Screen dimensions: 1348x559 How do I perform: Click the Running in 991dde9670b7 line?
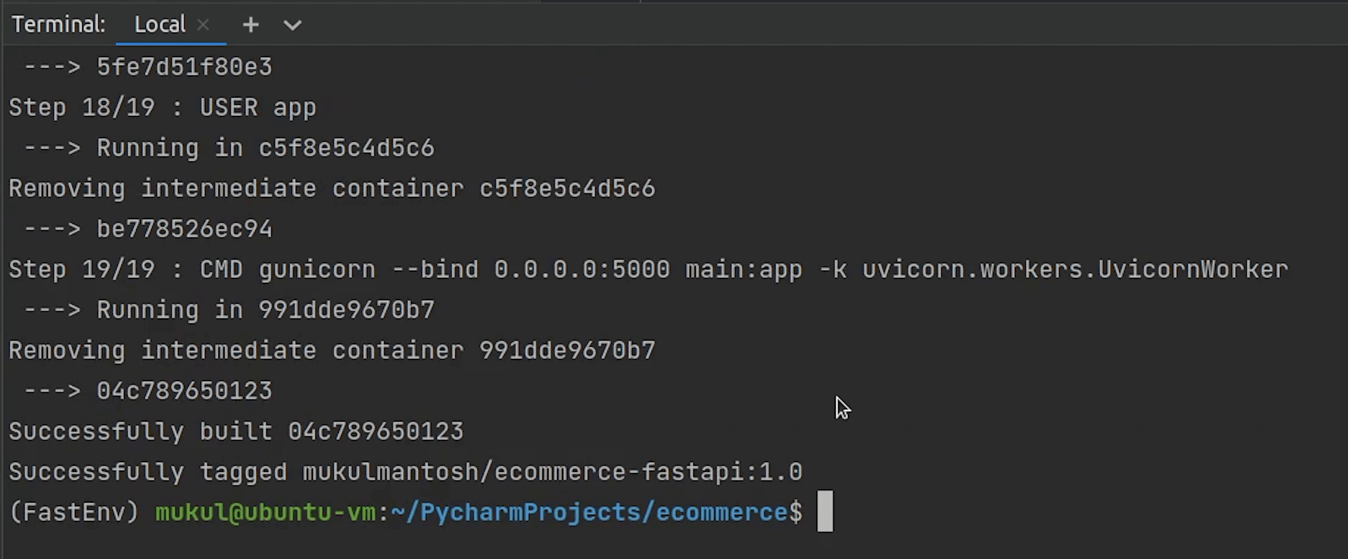(265, 310)
